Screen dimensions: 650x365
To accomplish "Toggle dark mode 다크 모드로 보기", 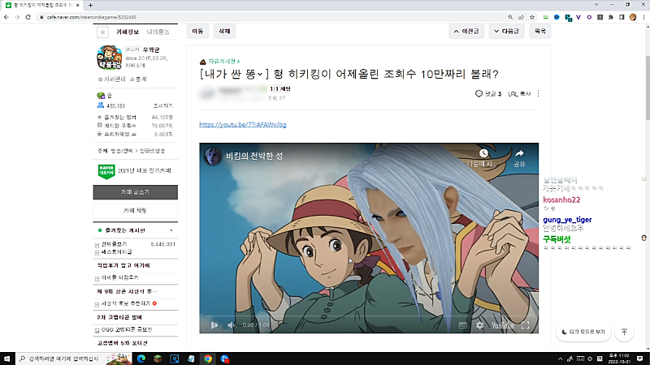I will click(583, 332).
